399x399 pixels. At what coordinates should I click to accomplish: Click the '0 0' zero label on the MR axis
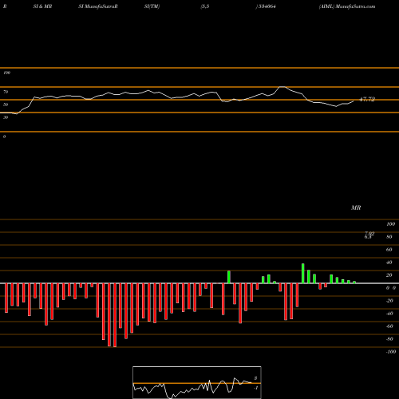391,288
